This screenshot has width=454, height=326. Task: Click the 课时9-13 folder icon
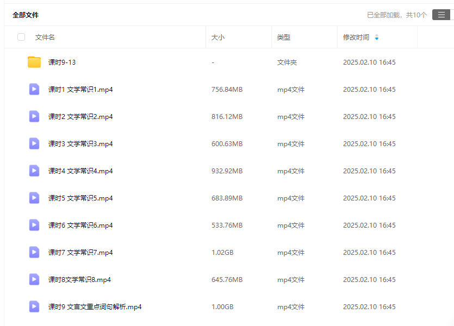pos(34,62)
